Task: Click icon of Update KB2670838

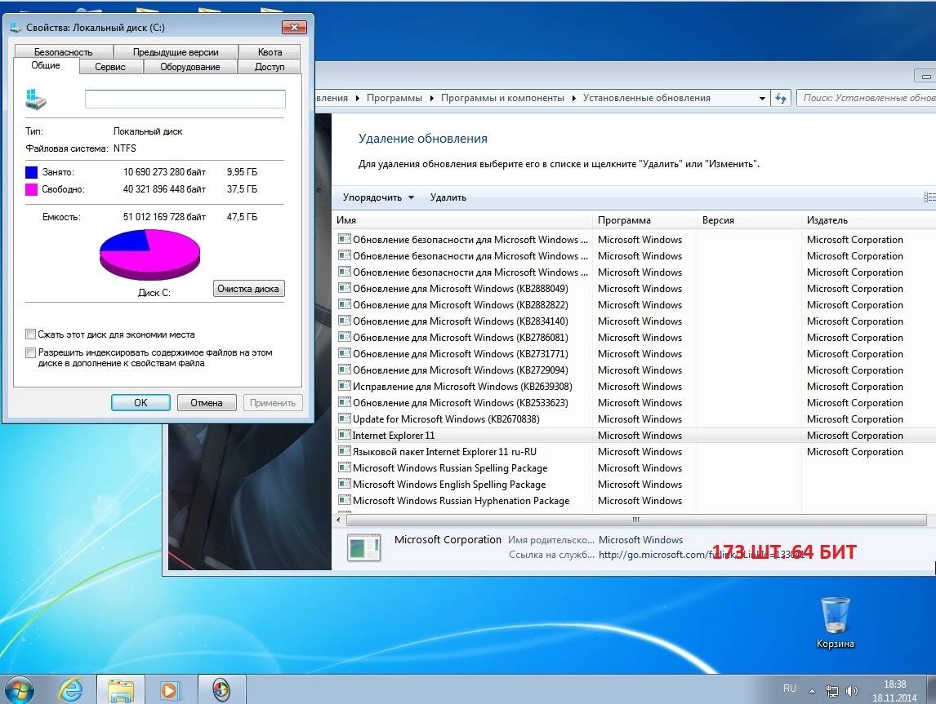Action: tap(345, 418)
